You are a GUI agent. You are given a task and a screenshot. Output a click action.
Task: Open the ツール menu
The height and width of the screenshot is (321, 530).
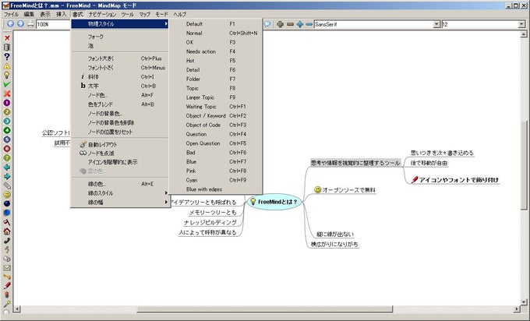pyautogui.click(x=127, y=14)
